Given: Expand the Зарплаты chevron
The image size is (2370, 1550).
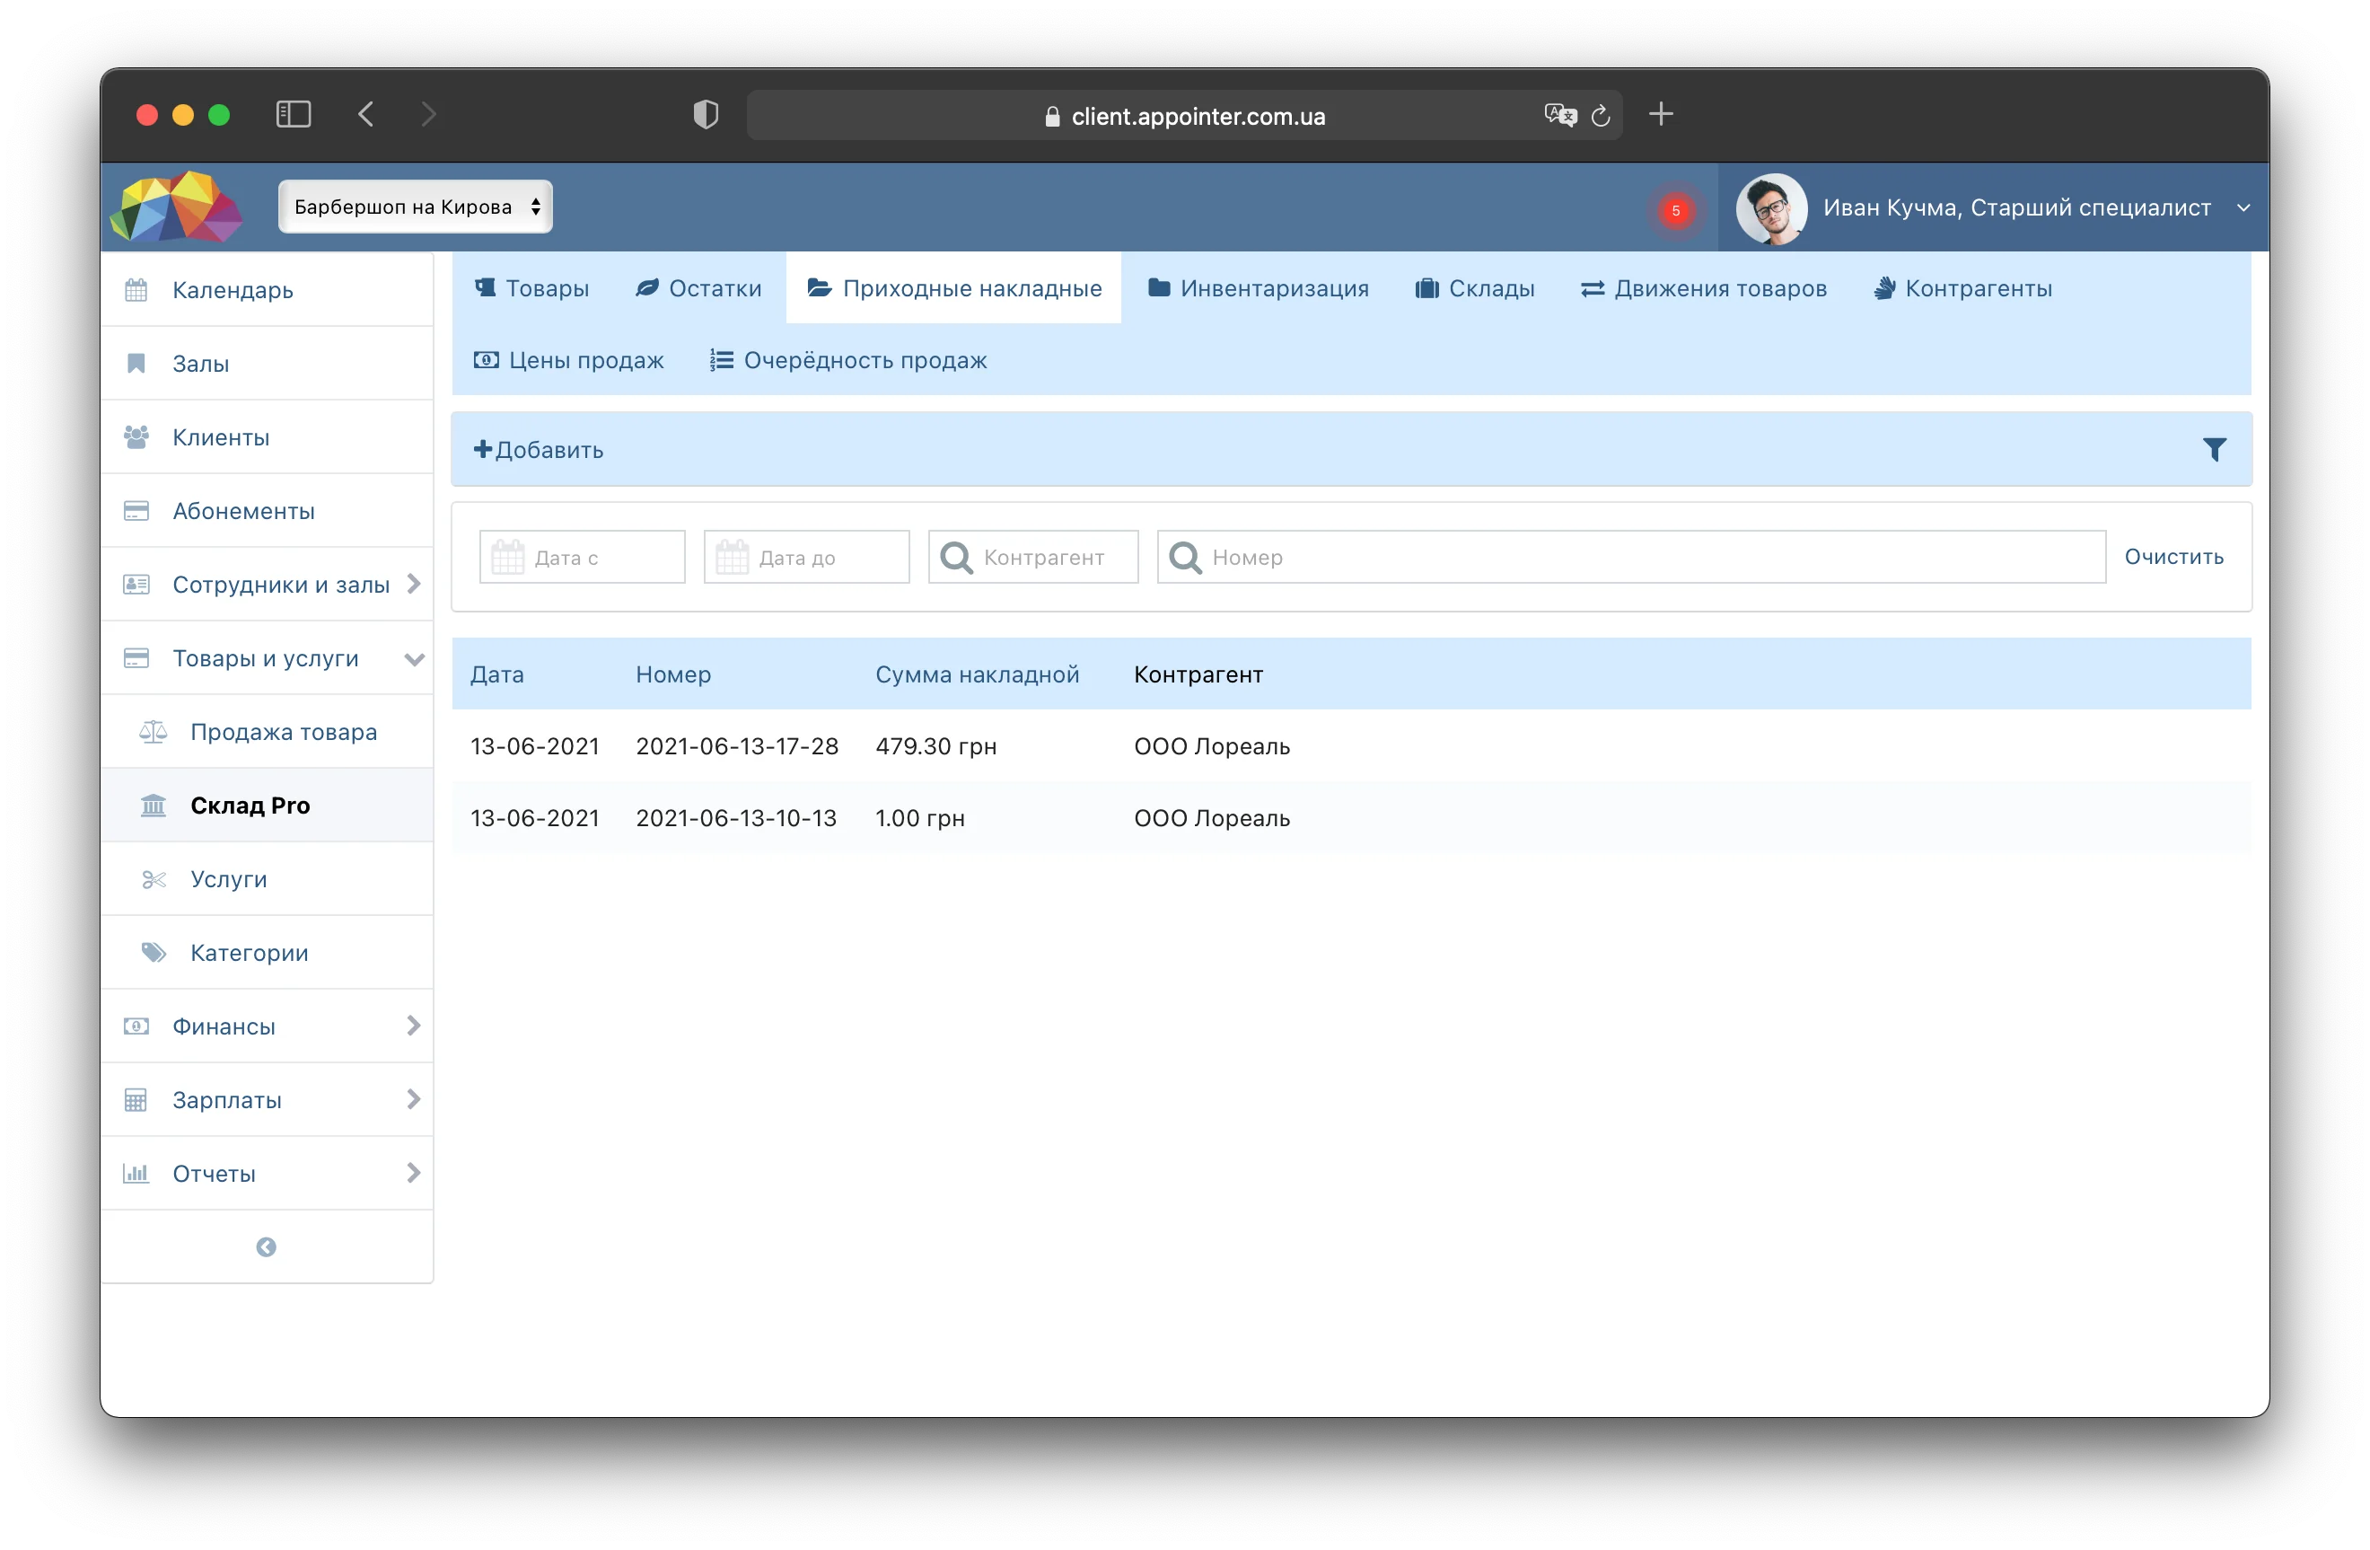Looking at the screenshot, I should (x=413, y=1099).
